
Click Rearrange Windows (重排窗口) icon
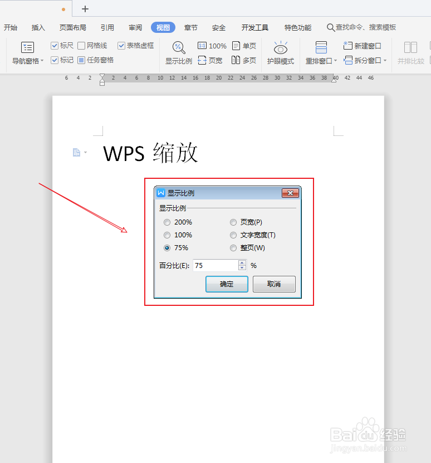pos(321,47)
